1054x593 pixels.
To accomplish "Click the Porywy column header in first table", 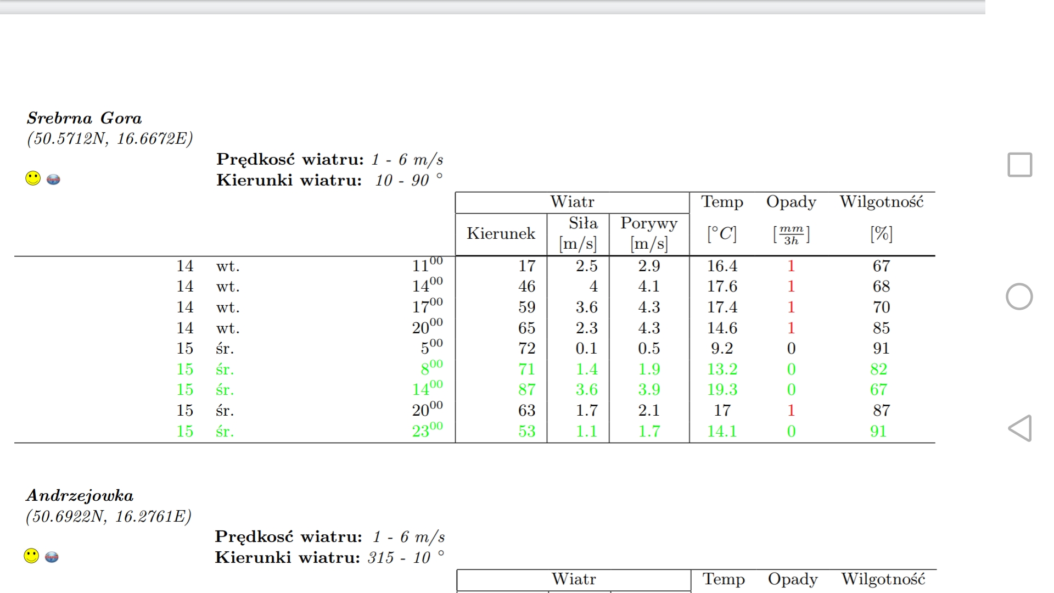I will coord(649,223).
